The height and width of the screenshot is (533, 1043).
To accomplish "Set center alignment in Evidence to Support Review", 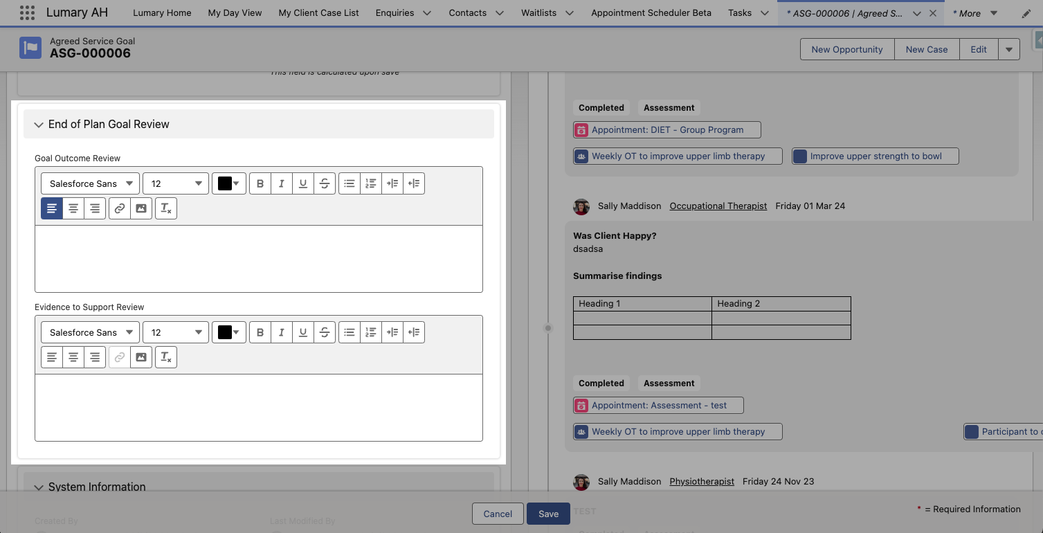I will pyautogui.click(x=73, y=356).
